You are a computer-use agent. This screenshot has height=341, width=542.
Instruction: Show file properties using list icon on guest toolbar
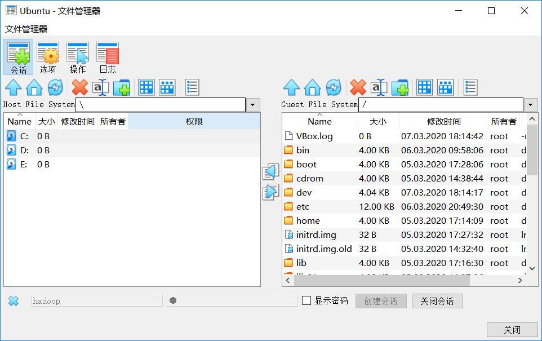click(472, 87)
